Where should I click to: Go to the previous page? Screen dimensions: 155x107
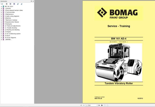click(x=84, y=105)
